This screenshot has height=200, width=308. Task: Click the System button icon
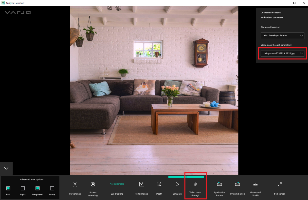tap(237, 184)
